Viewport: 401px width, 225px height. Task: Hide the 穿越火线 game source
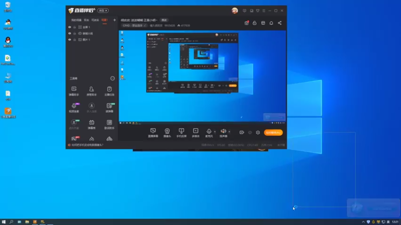pos(70,33)
